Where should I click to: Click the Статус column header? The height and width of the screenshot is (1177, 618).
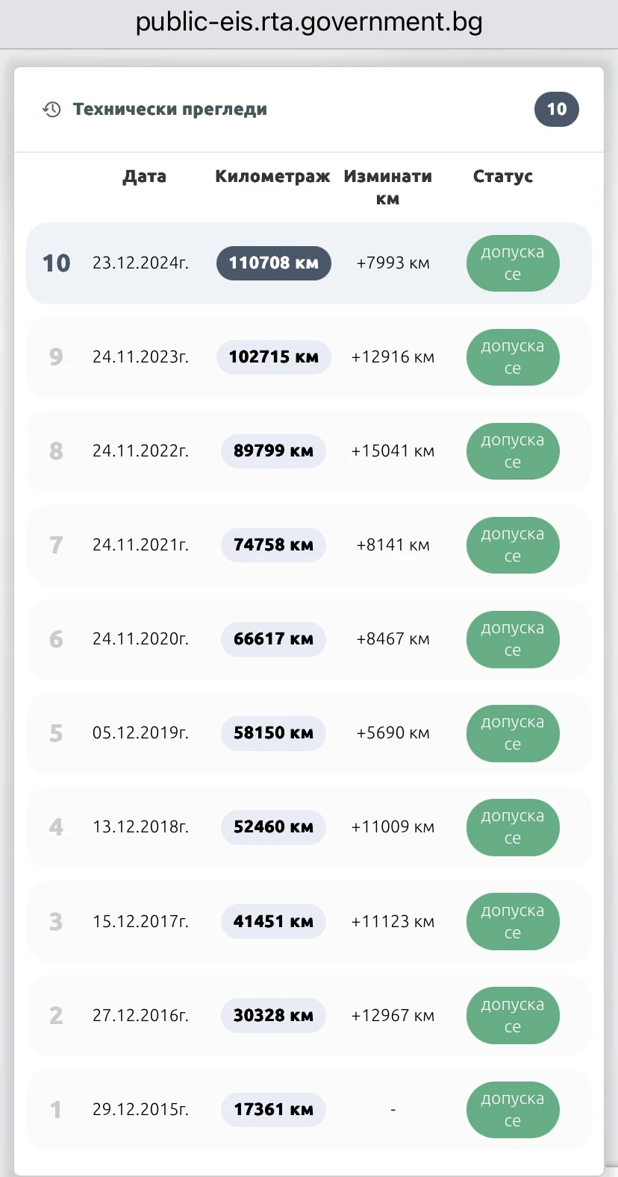point(503,177)
